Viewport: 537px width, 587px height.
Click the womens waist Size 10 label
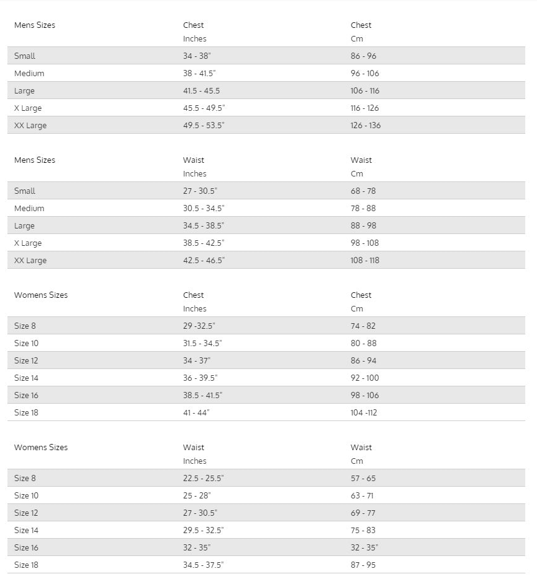click(26, 495)
